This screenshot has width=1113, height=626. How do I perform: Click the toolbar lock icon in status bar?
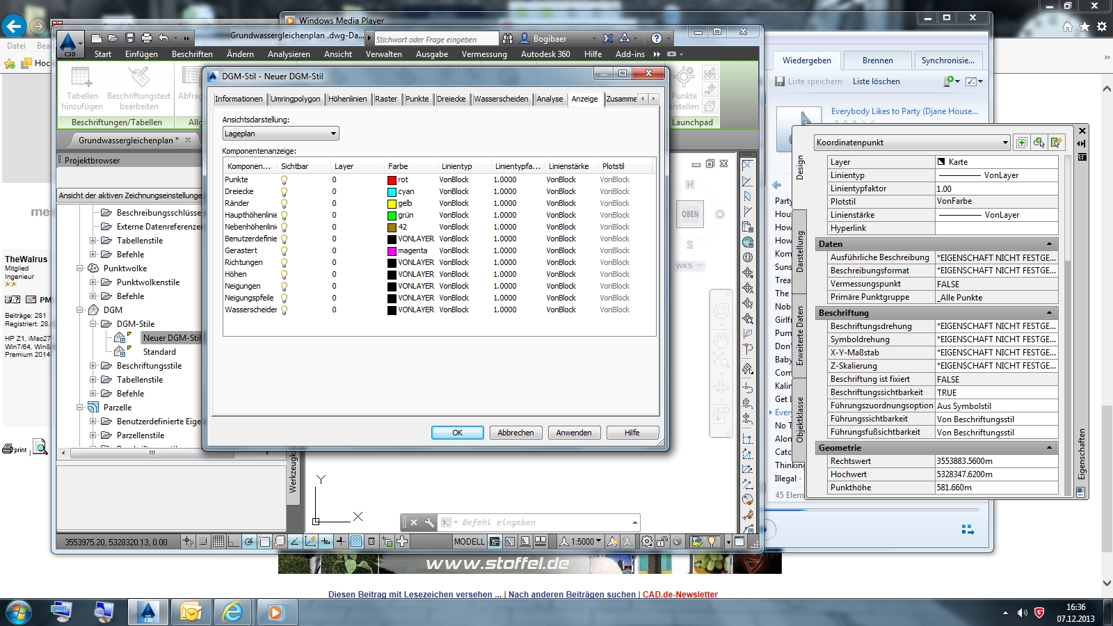tap(662, 541)
